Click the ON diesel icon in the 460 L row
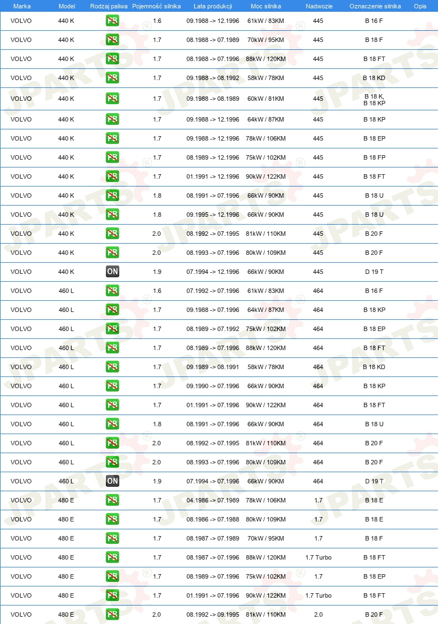Screen dimensions: 438x624 [x=113, y=481]
